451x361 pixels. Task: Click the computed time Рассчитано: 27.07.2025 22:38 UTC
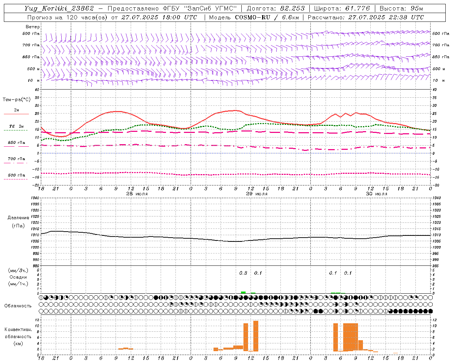(366, 17)
